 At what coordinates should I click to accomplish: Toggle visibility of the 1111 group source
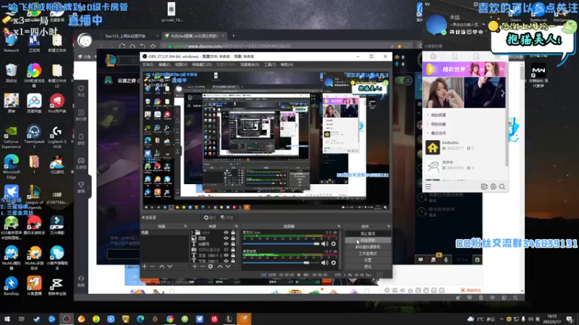226,233
